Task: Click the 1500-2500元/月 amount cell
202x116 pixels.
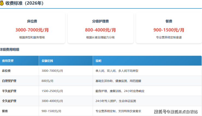Action: pyautogui.click(x=52, y=91)
